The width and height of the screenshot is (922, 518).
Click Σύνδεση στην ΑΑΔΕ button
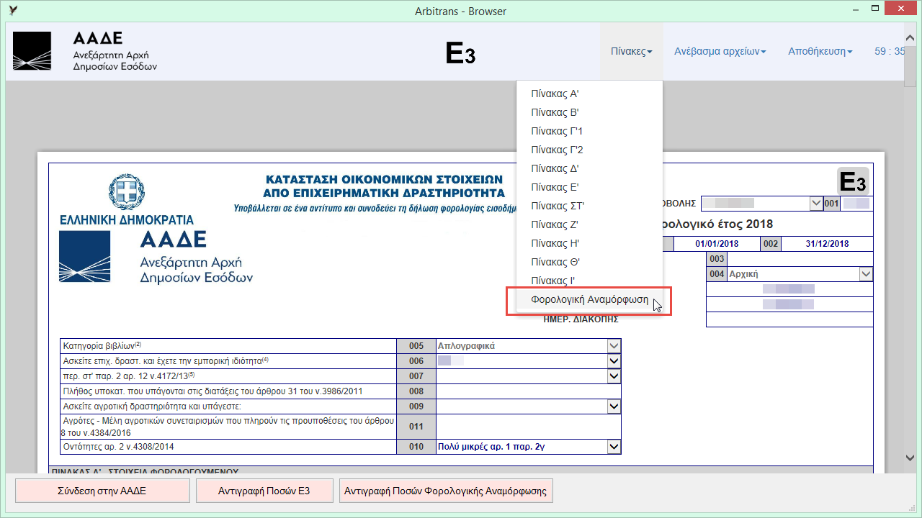click(102, 491)
